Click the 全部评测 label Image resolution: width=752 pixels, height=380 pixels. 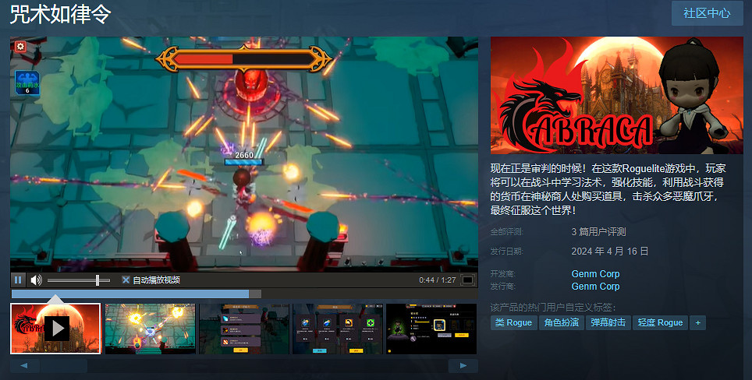click(507, 231)
